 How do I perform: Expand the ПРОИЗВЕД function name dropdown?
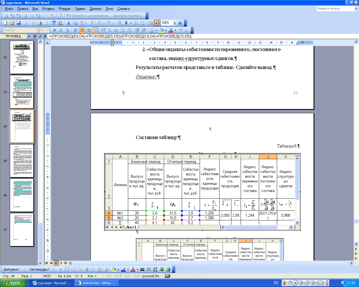[x=29, y=36]
